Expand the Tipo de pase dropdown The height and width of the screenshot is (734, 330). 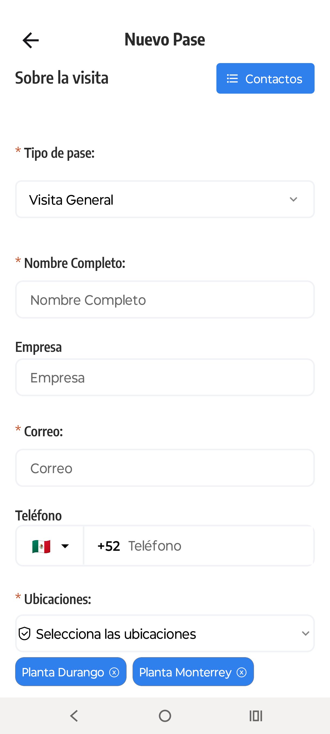pos(164,199)
